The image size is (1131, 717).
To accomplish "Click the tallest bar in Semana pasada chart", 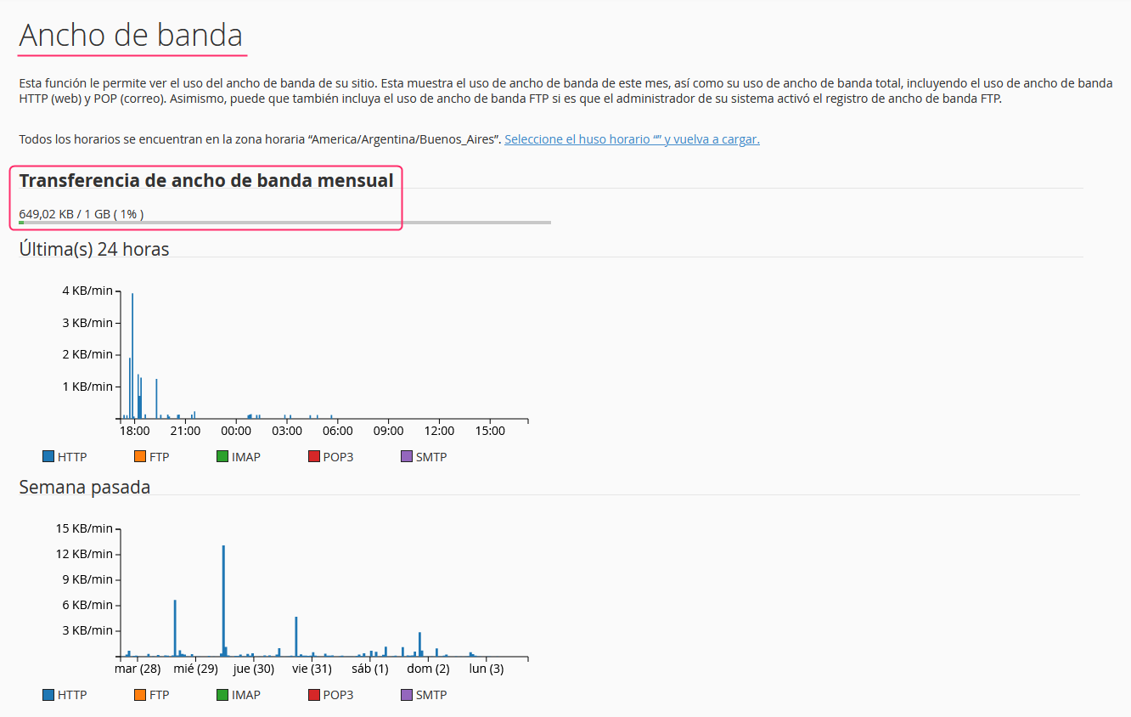I will 223,599.
